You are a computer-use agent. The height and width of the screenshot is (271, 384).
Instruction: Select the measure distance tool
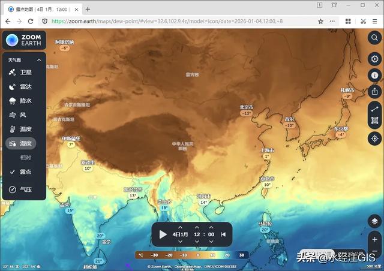tap(374, 109)
